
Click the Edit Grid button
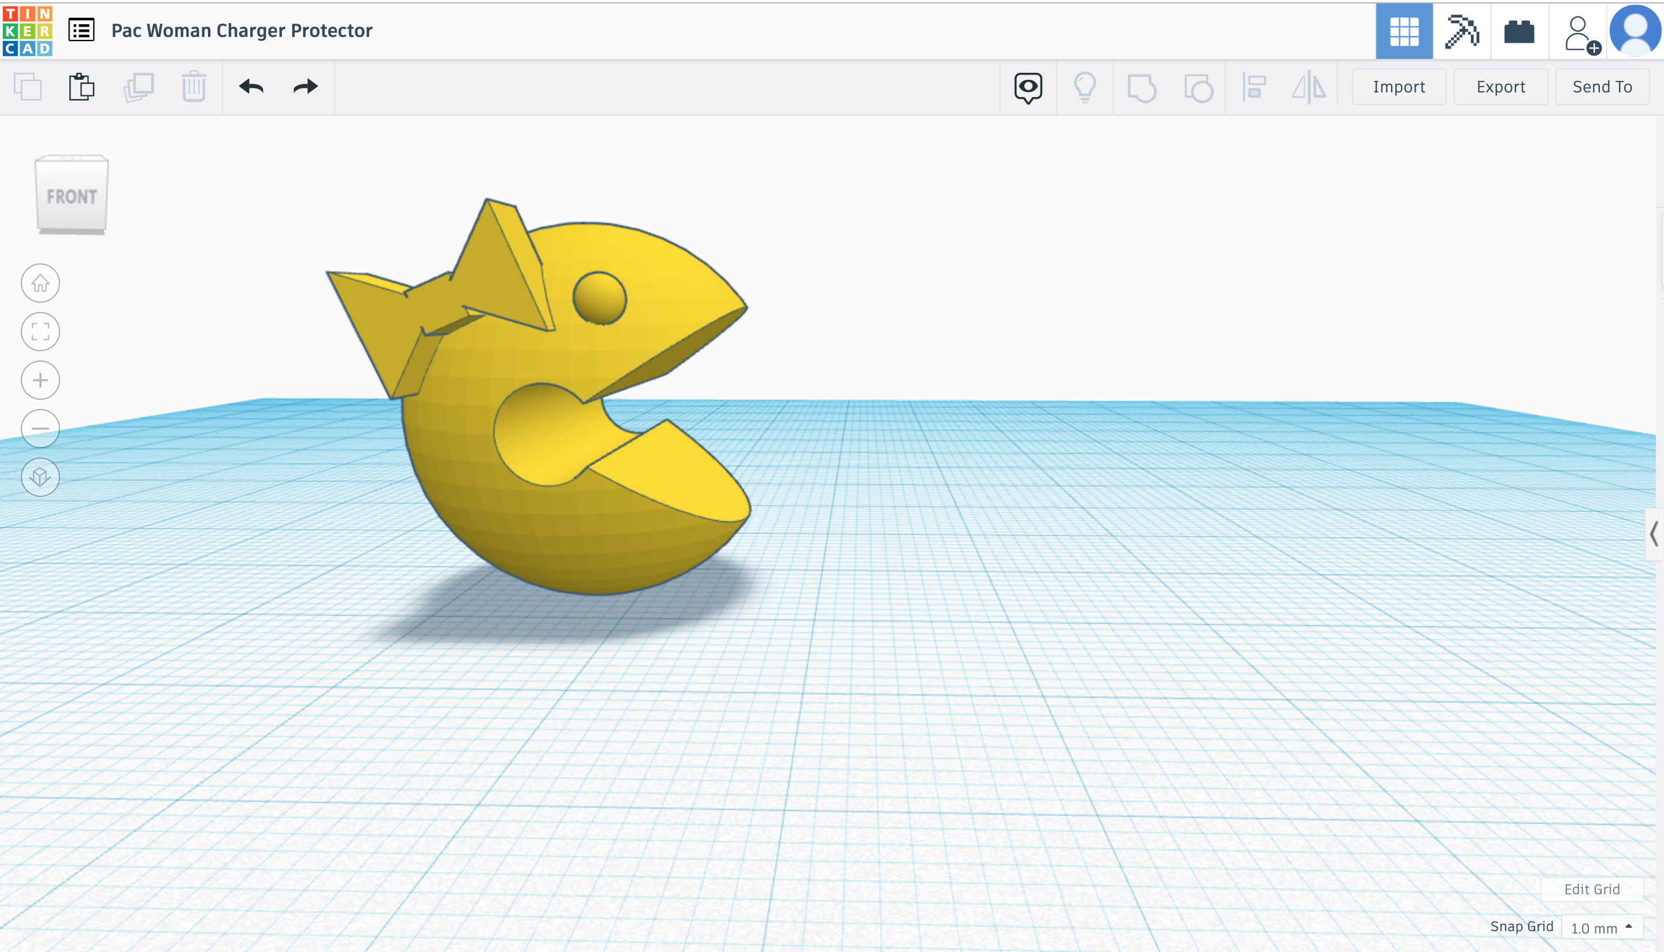click(1591, 889)
